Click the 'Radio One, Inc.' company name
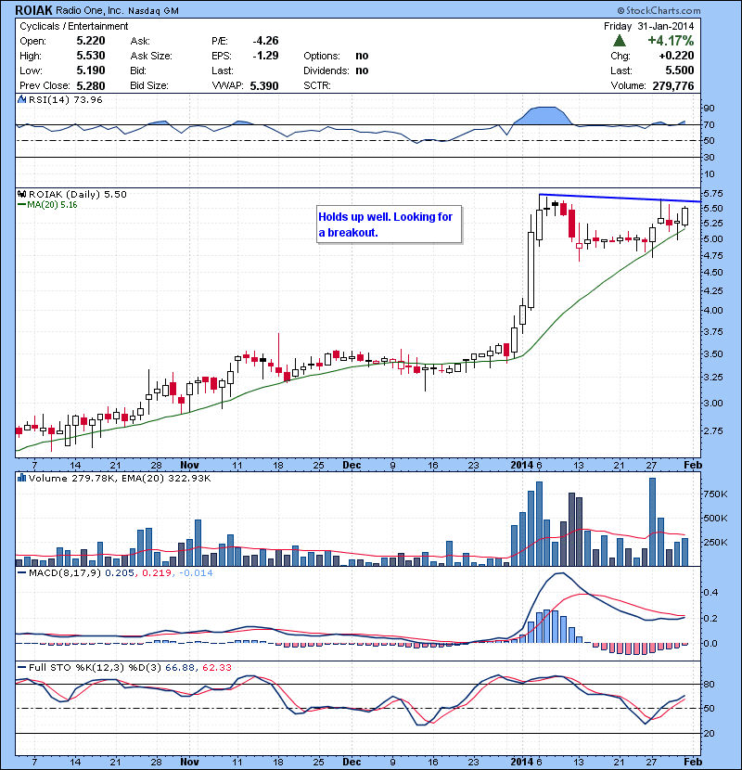 (89, 10)
